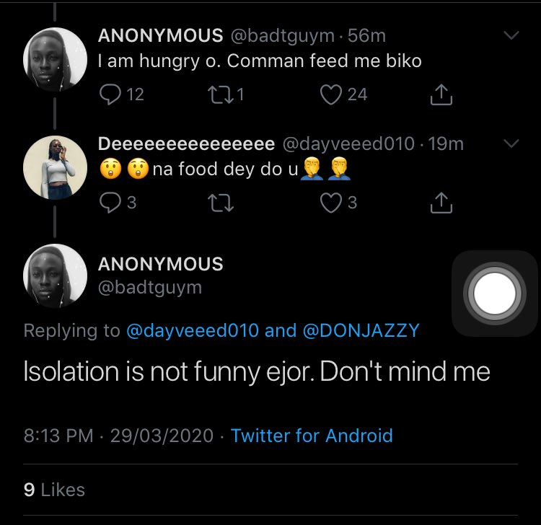Like the tweet by @dayveeed010
The width and height of the screenshot is (541, 525).
[x=331, y=203]
